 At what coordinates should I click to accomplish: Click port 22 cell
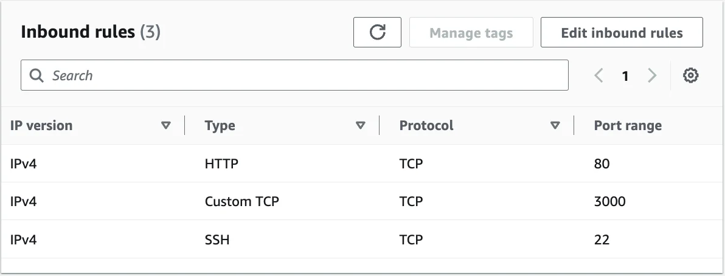[x=602, y=240]
